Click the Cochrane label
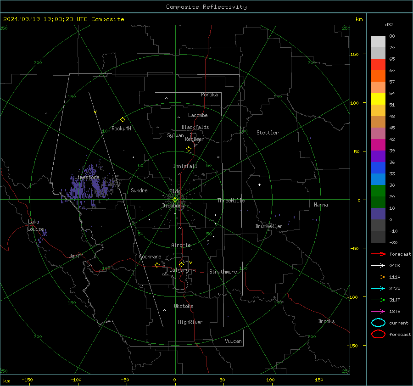 (150, 257)
